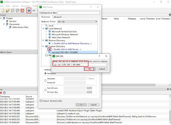Collapse the Documents node in Project tree

4,24
